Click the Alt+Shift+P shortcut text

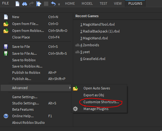[57, 79]
